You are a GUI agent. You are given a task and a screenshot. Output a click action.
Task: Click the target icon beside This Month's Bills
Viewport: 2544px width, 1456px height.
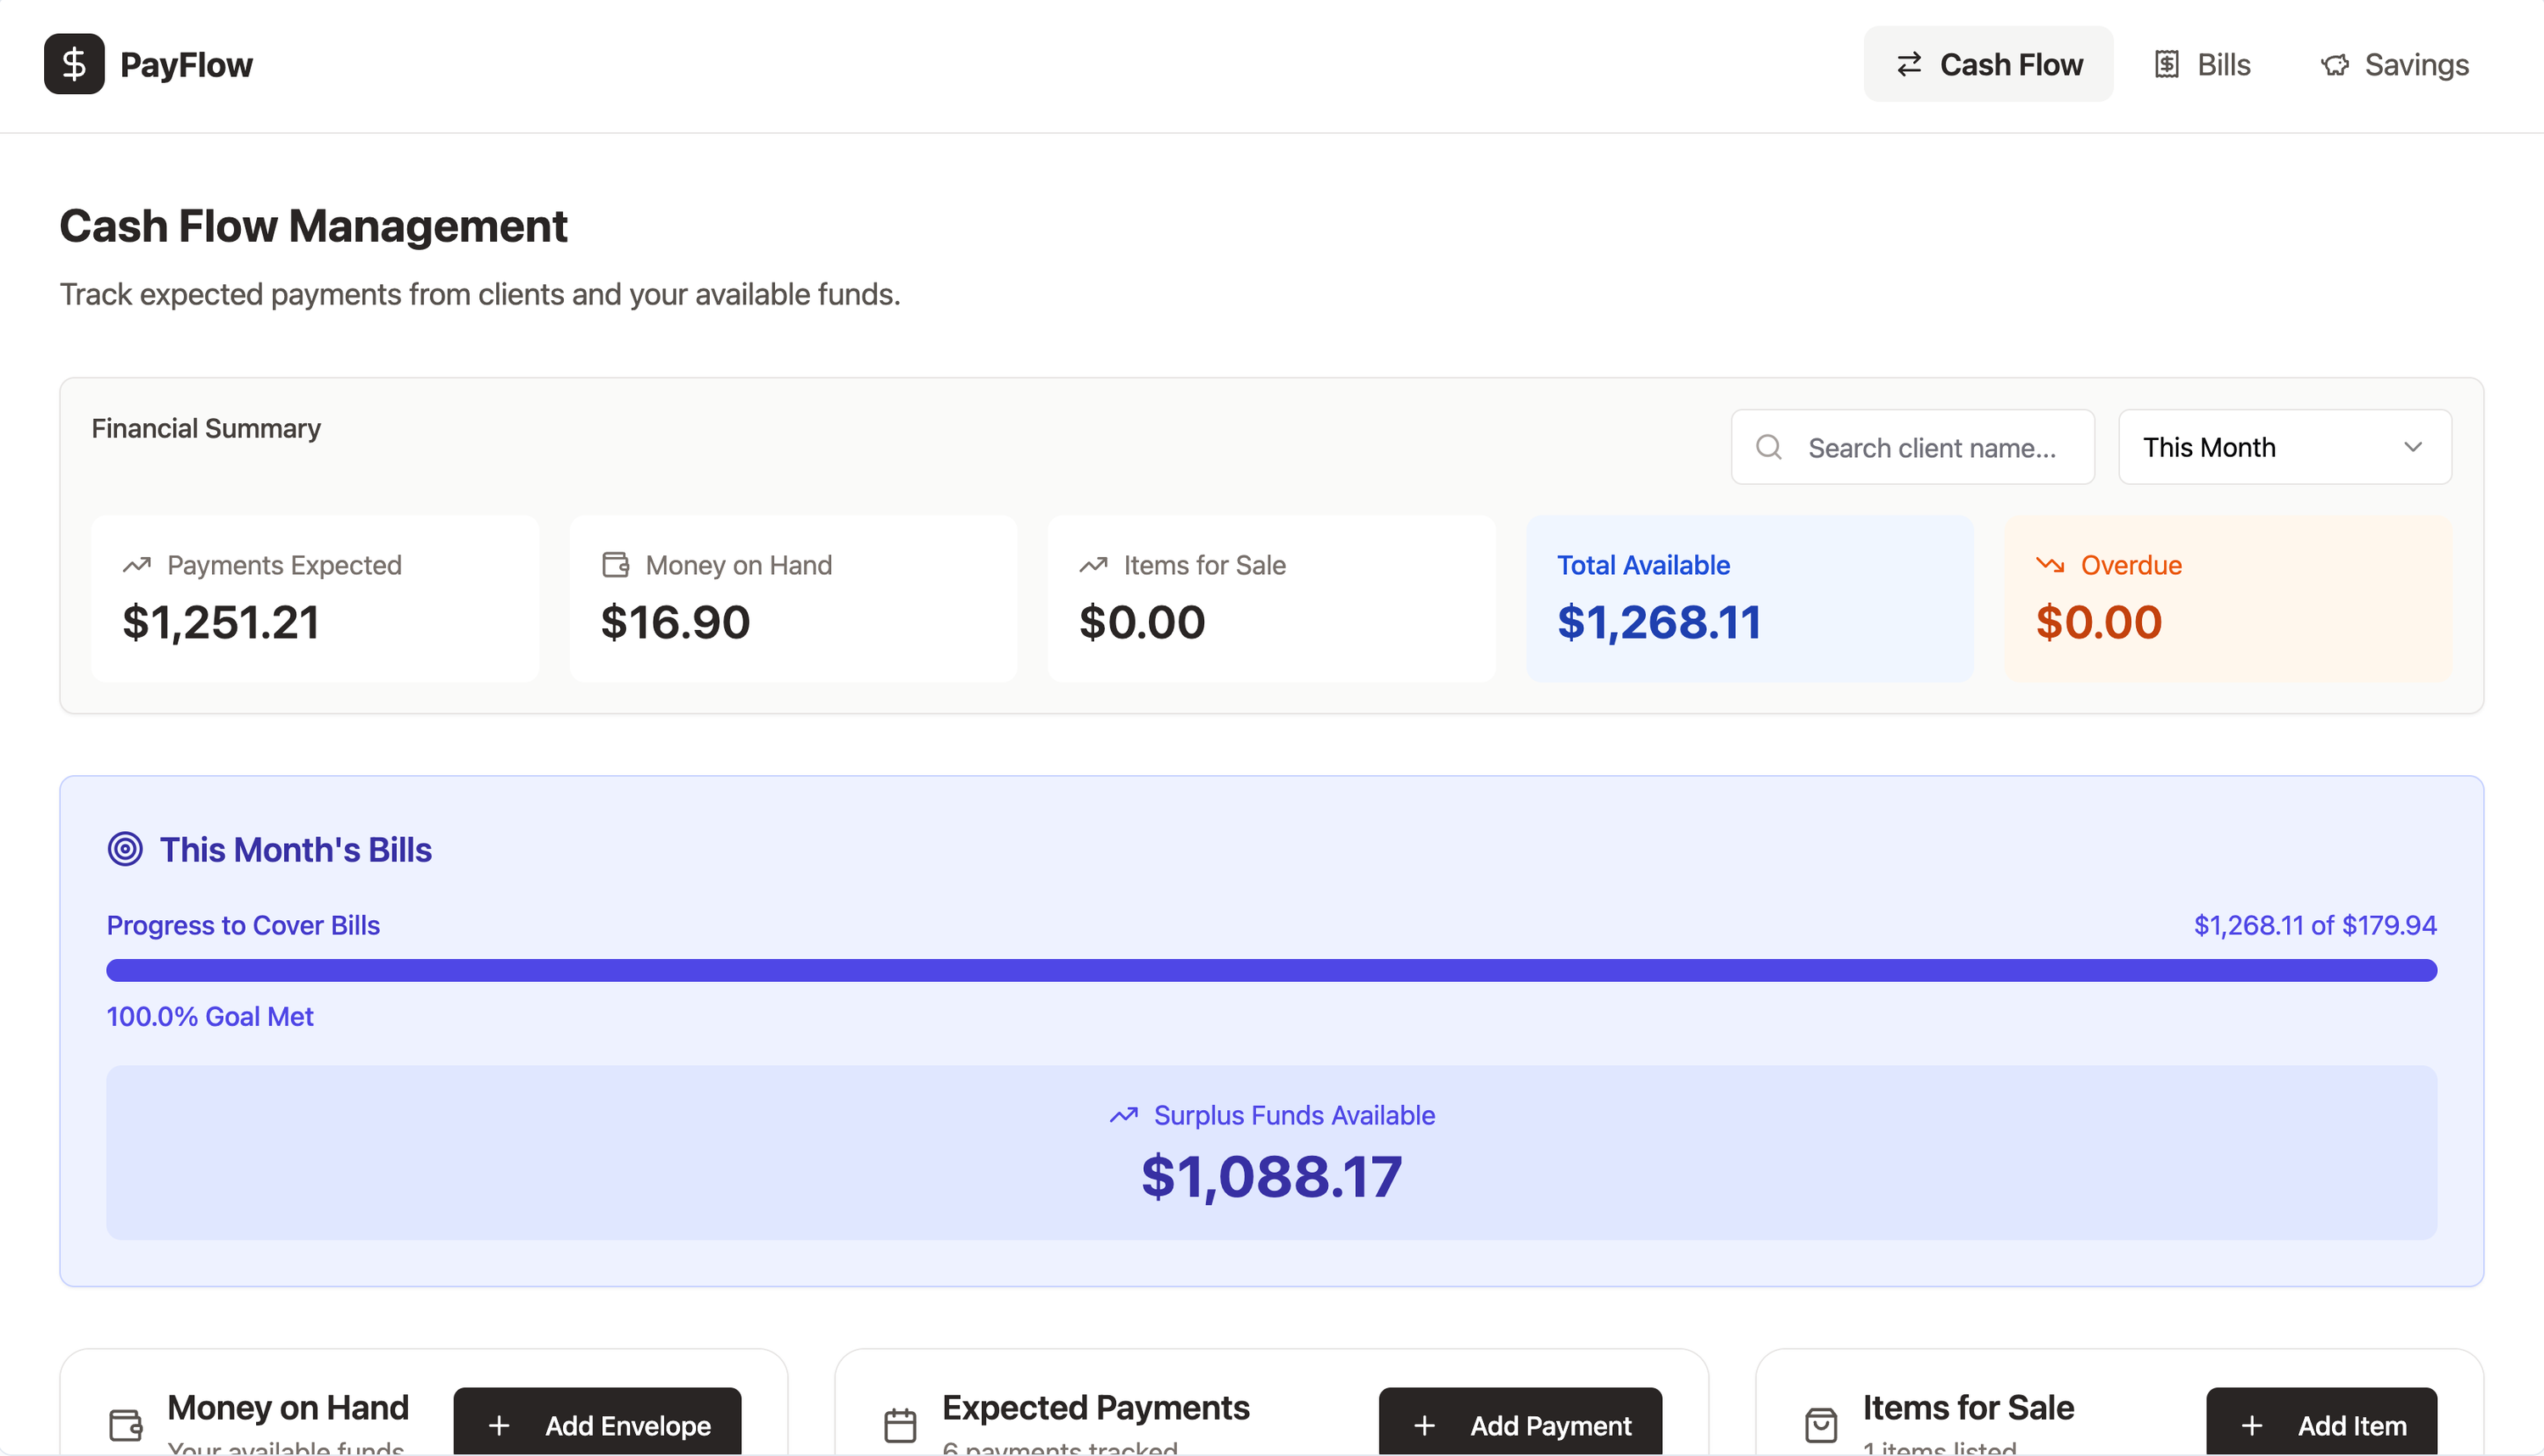(x=125, y=849)
